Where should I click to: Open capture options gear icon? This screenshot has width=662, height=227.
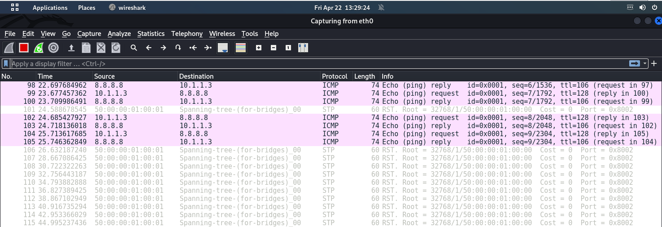[53, 48]
